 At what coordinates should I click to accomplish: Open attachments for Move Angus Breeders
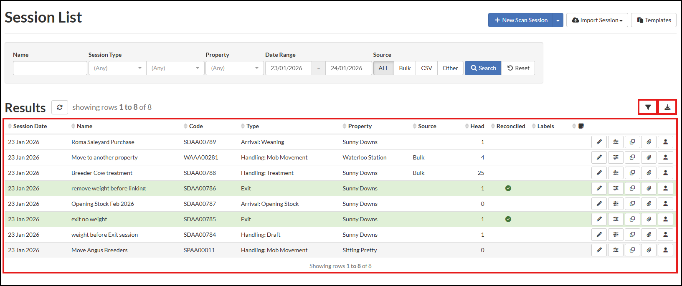click(x=649, y=250)
